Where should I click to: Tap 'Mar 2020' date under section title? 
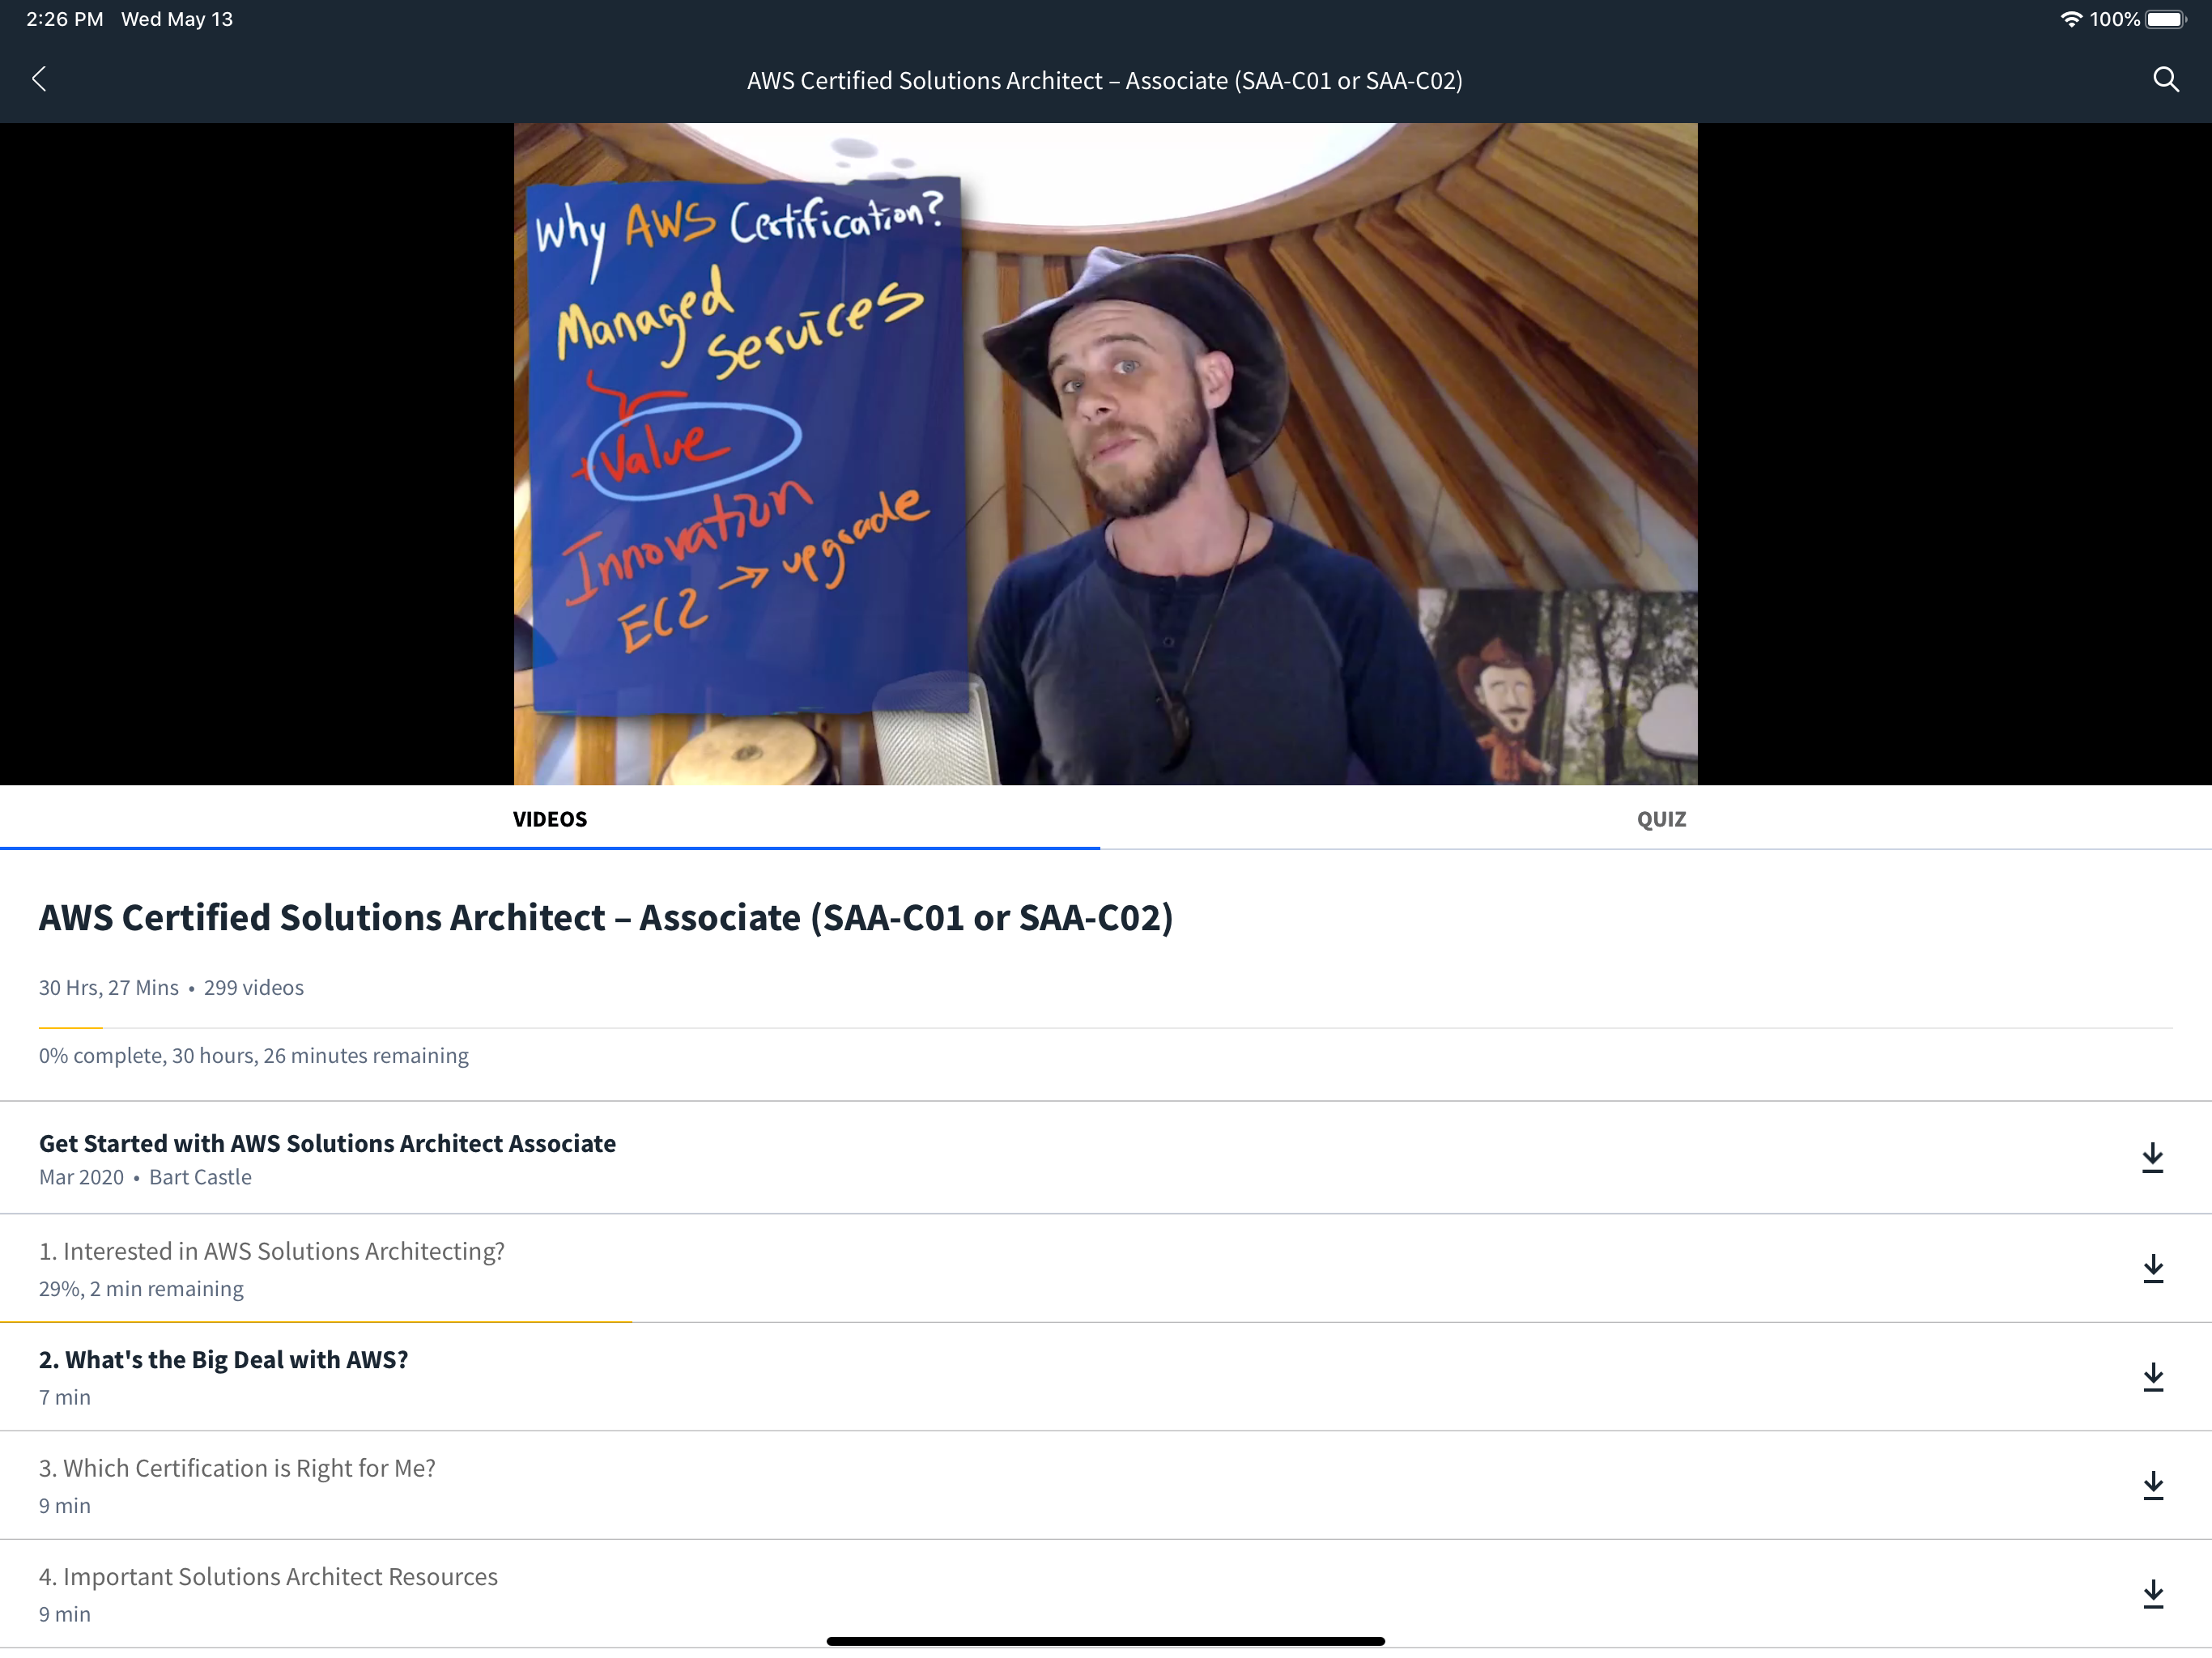point(82,1177)
